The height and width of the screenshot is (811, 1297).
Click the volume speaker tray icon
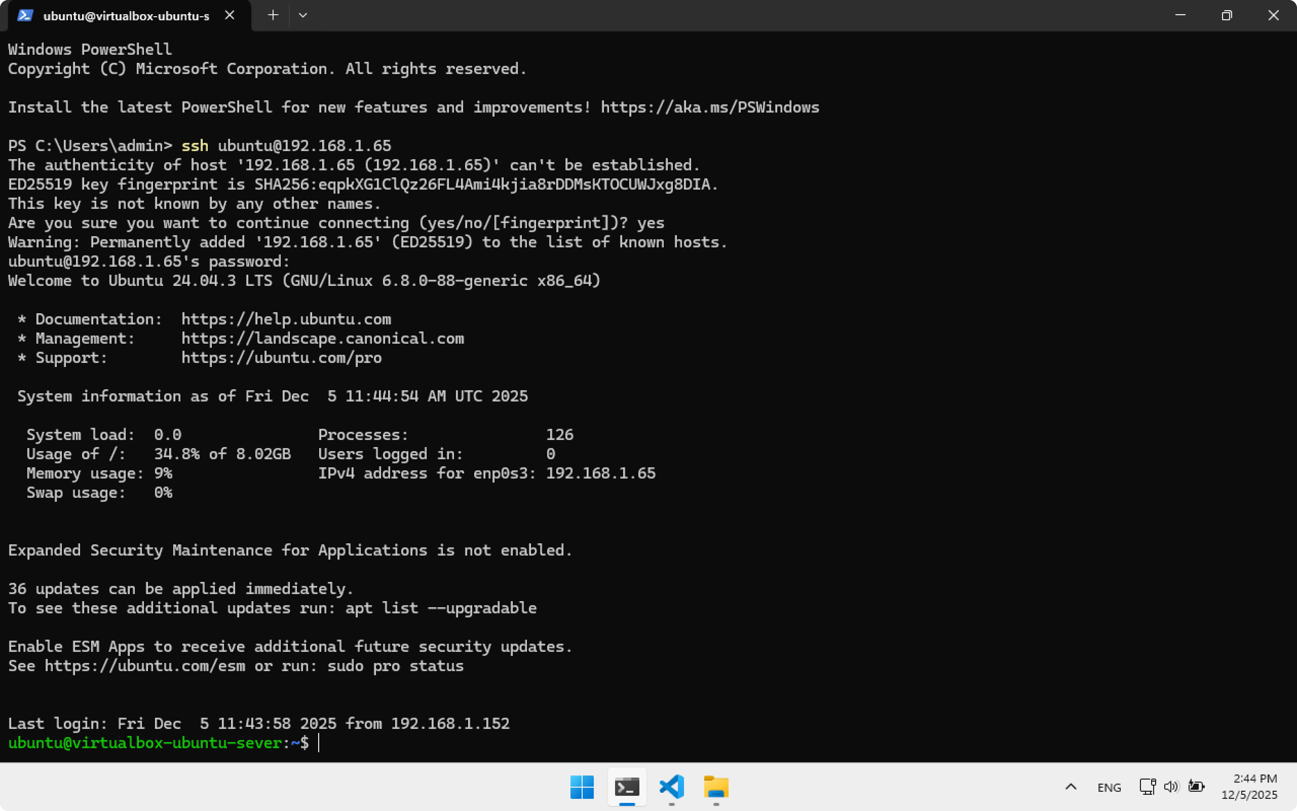point(1171,786)
